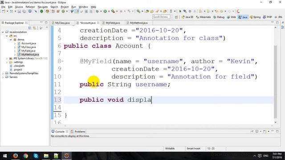Click the Quick Access search field
This screenshot has height=160, width=285.
coord(161,17)
